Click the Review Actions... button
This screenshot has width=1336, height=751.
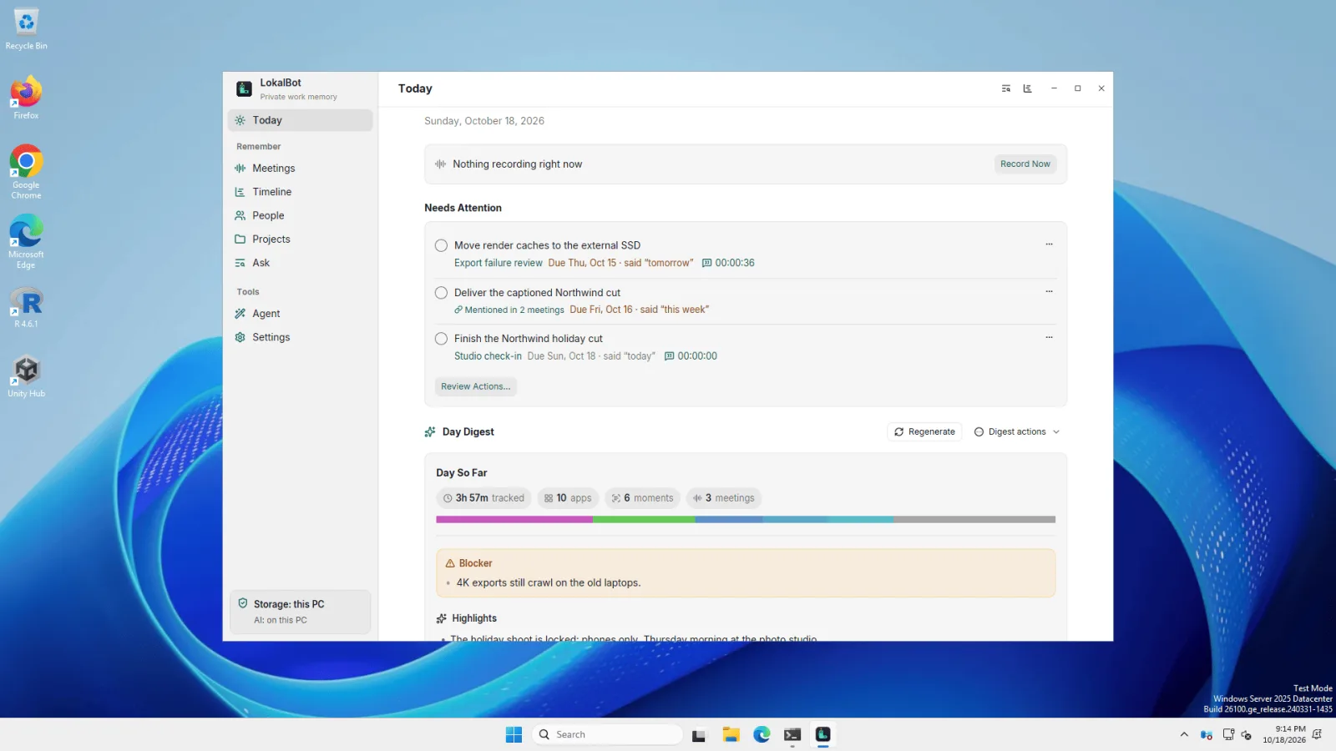pos(475,387)
